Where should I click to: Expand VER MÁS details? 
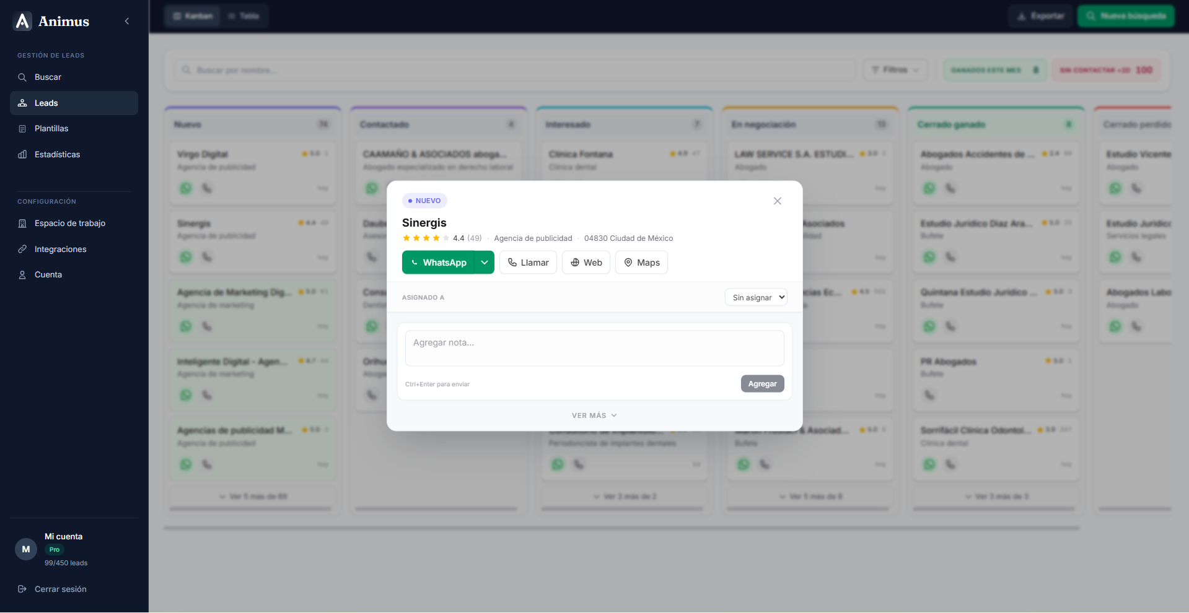point(594,415)
